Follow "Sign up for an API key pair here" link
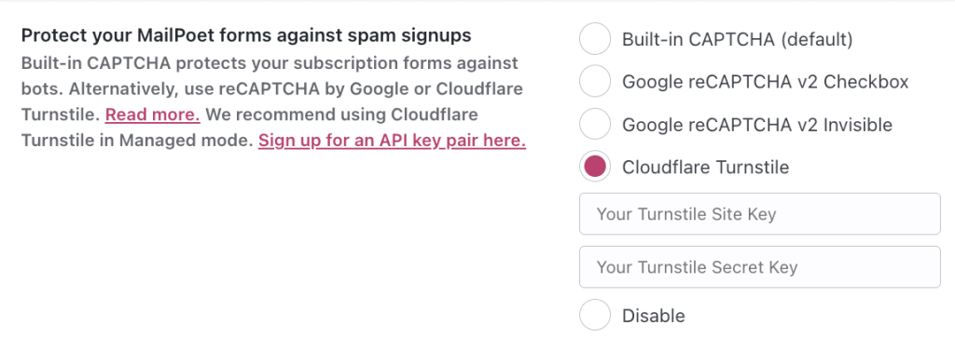 click(392, 141)
